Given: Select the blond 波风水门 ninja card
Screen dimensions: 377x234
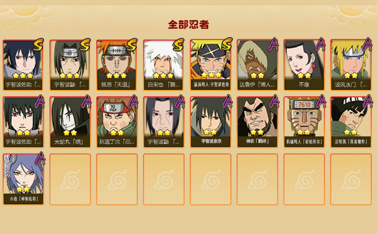Looking at the screenshot, I should (x=351, y=65).
